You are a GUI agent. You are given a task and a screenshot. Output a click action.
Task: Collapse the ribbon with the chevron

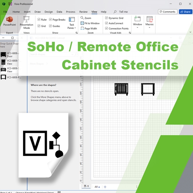(x=190, y=32)
